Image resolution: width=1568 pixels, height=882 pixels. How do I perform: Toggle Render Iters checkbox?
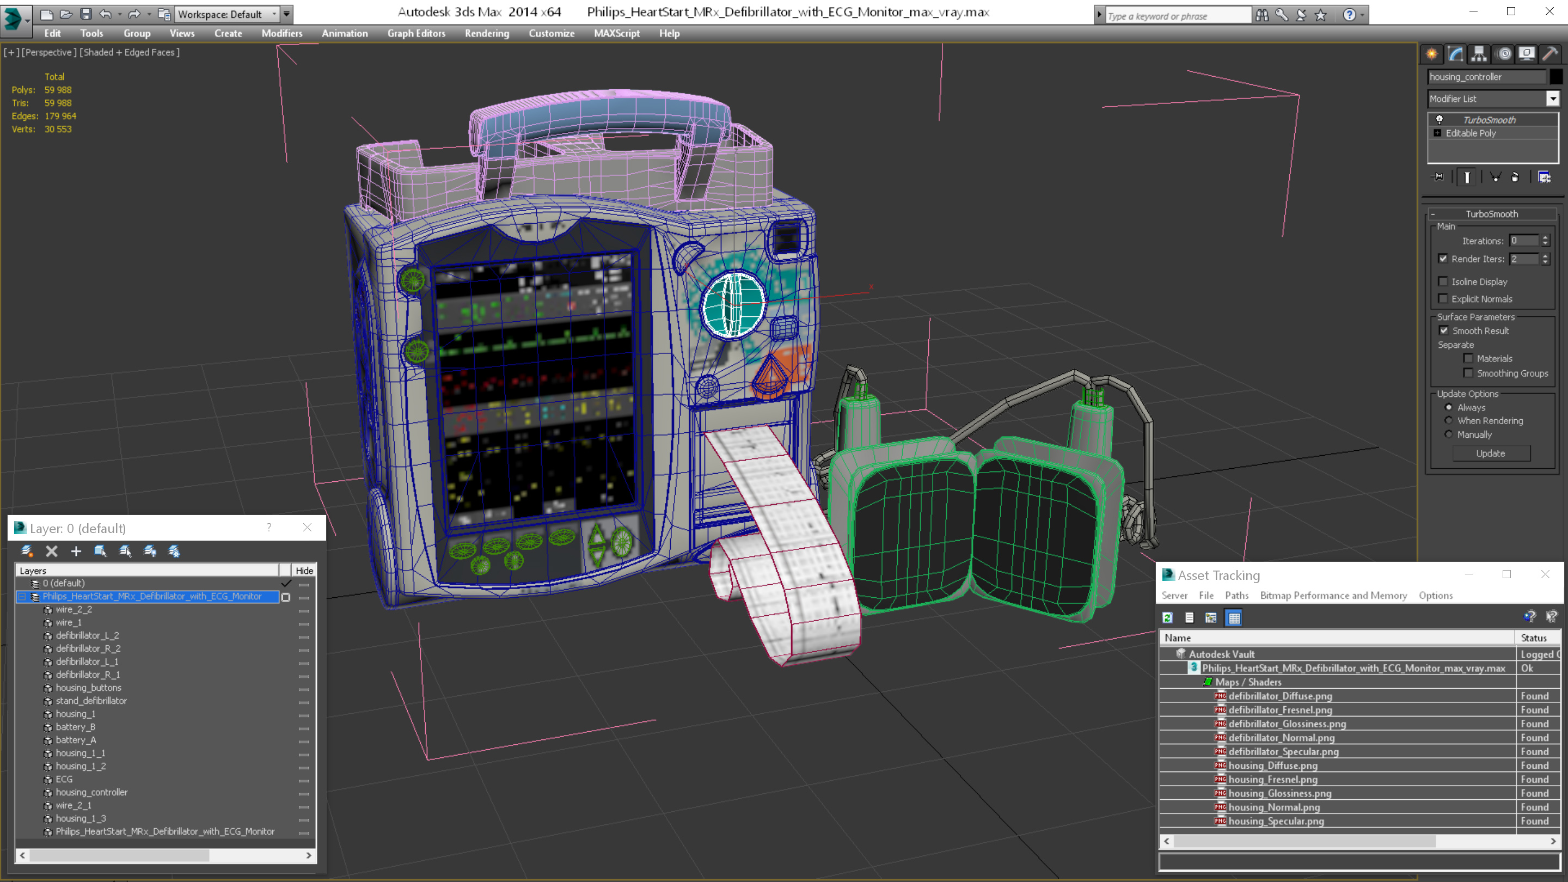(1443, 259)
